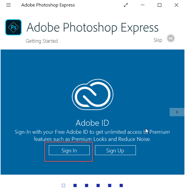Minimize the Photoshop Express window
The image size is (185, 196).
(x=143, y=5)
